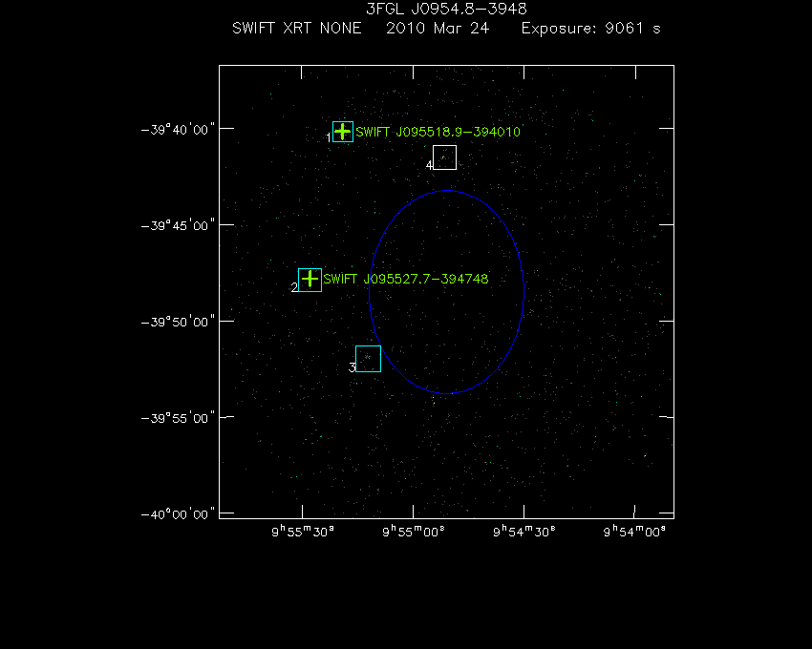This screenshot has height=649, width=812.
Task: Select the cyan box for source 3
Action: pos(368,359)
